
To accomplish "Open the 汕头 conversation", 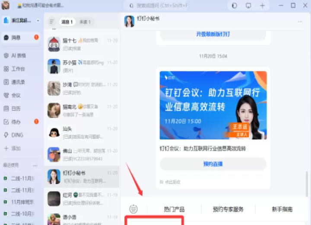I will (x=82, y=132).
